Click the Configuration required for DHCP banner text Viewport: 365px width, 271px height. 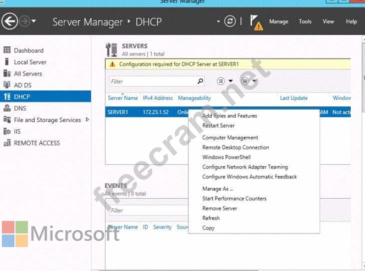click(179, 64)
